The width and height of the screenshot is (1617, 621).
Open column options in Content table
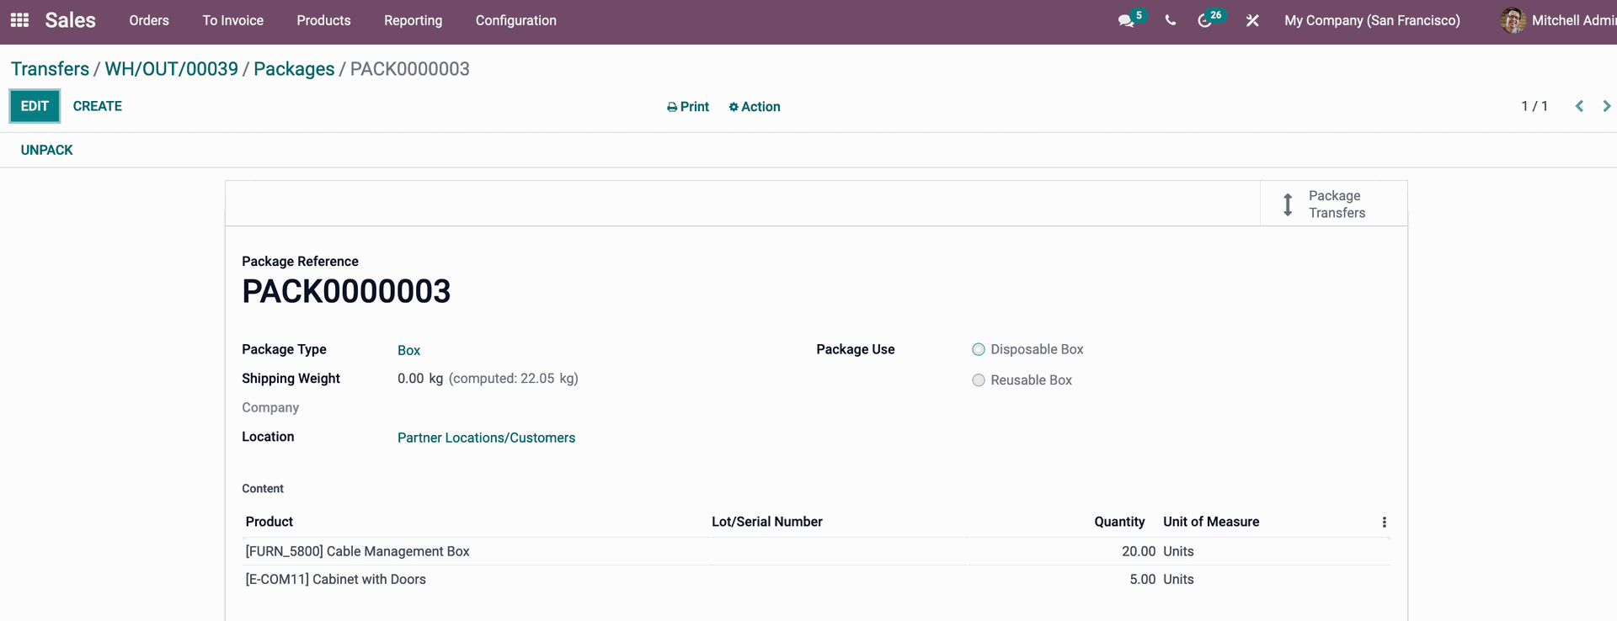click(1384, 523)
